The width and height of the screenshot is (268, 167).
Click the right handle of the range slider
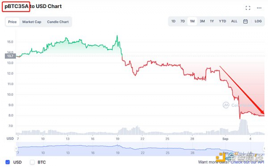(264, 149)
